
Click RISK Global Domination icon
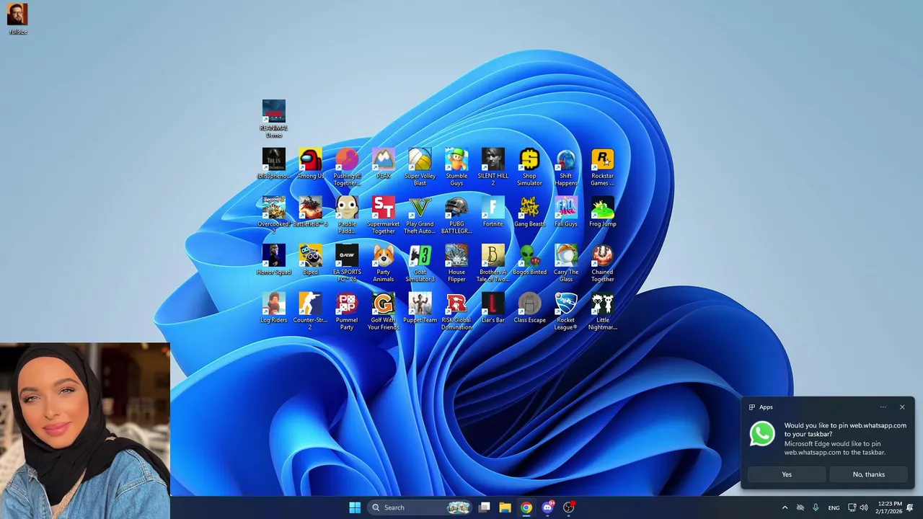456,311
